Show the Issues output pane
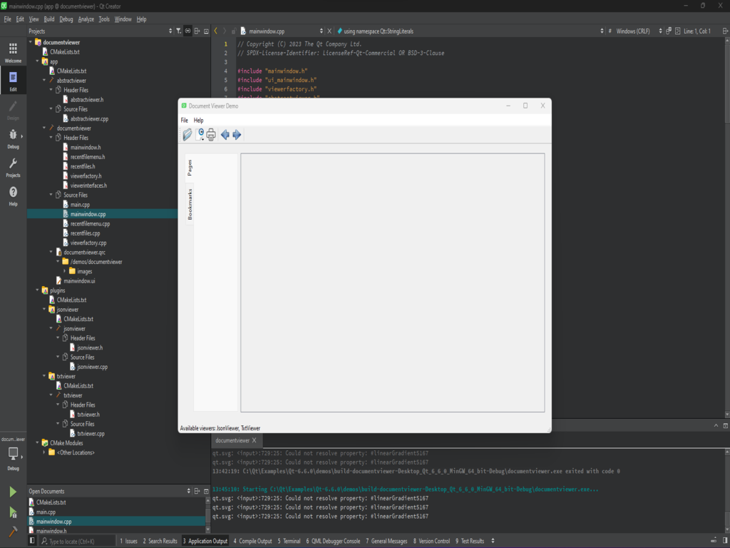 [128, 541]
